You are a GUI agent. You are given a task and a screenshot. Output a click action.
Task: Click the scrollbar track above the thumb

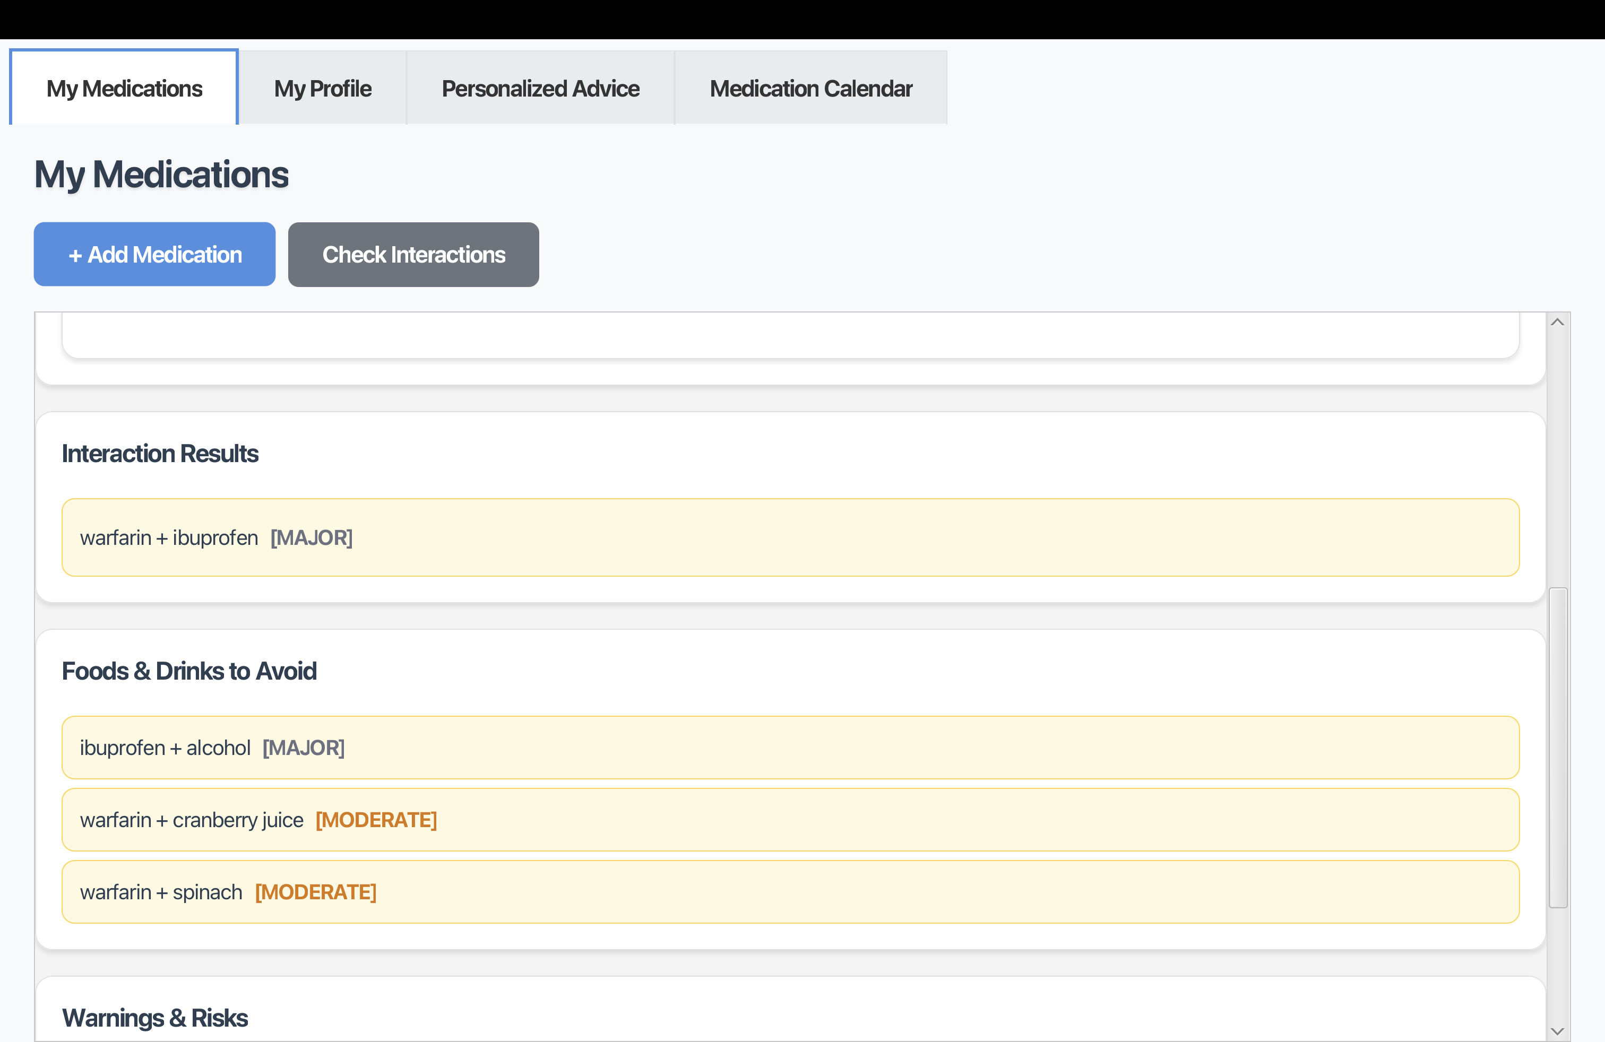(1557, 458)
